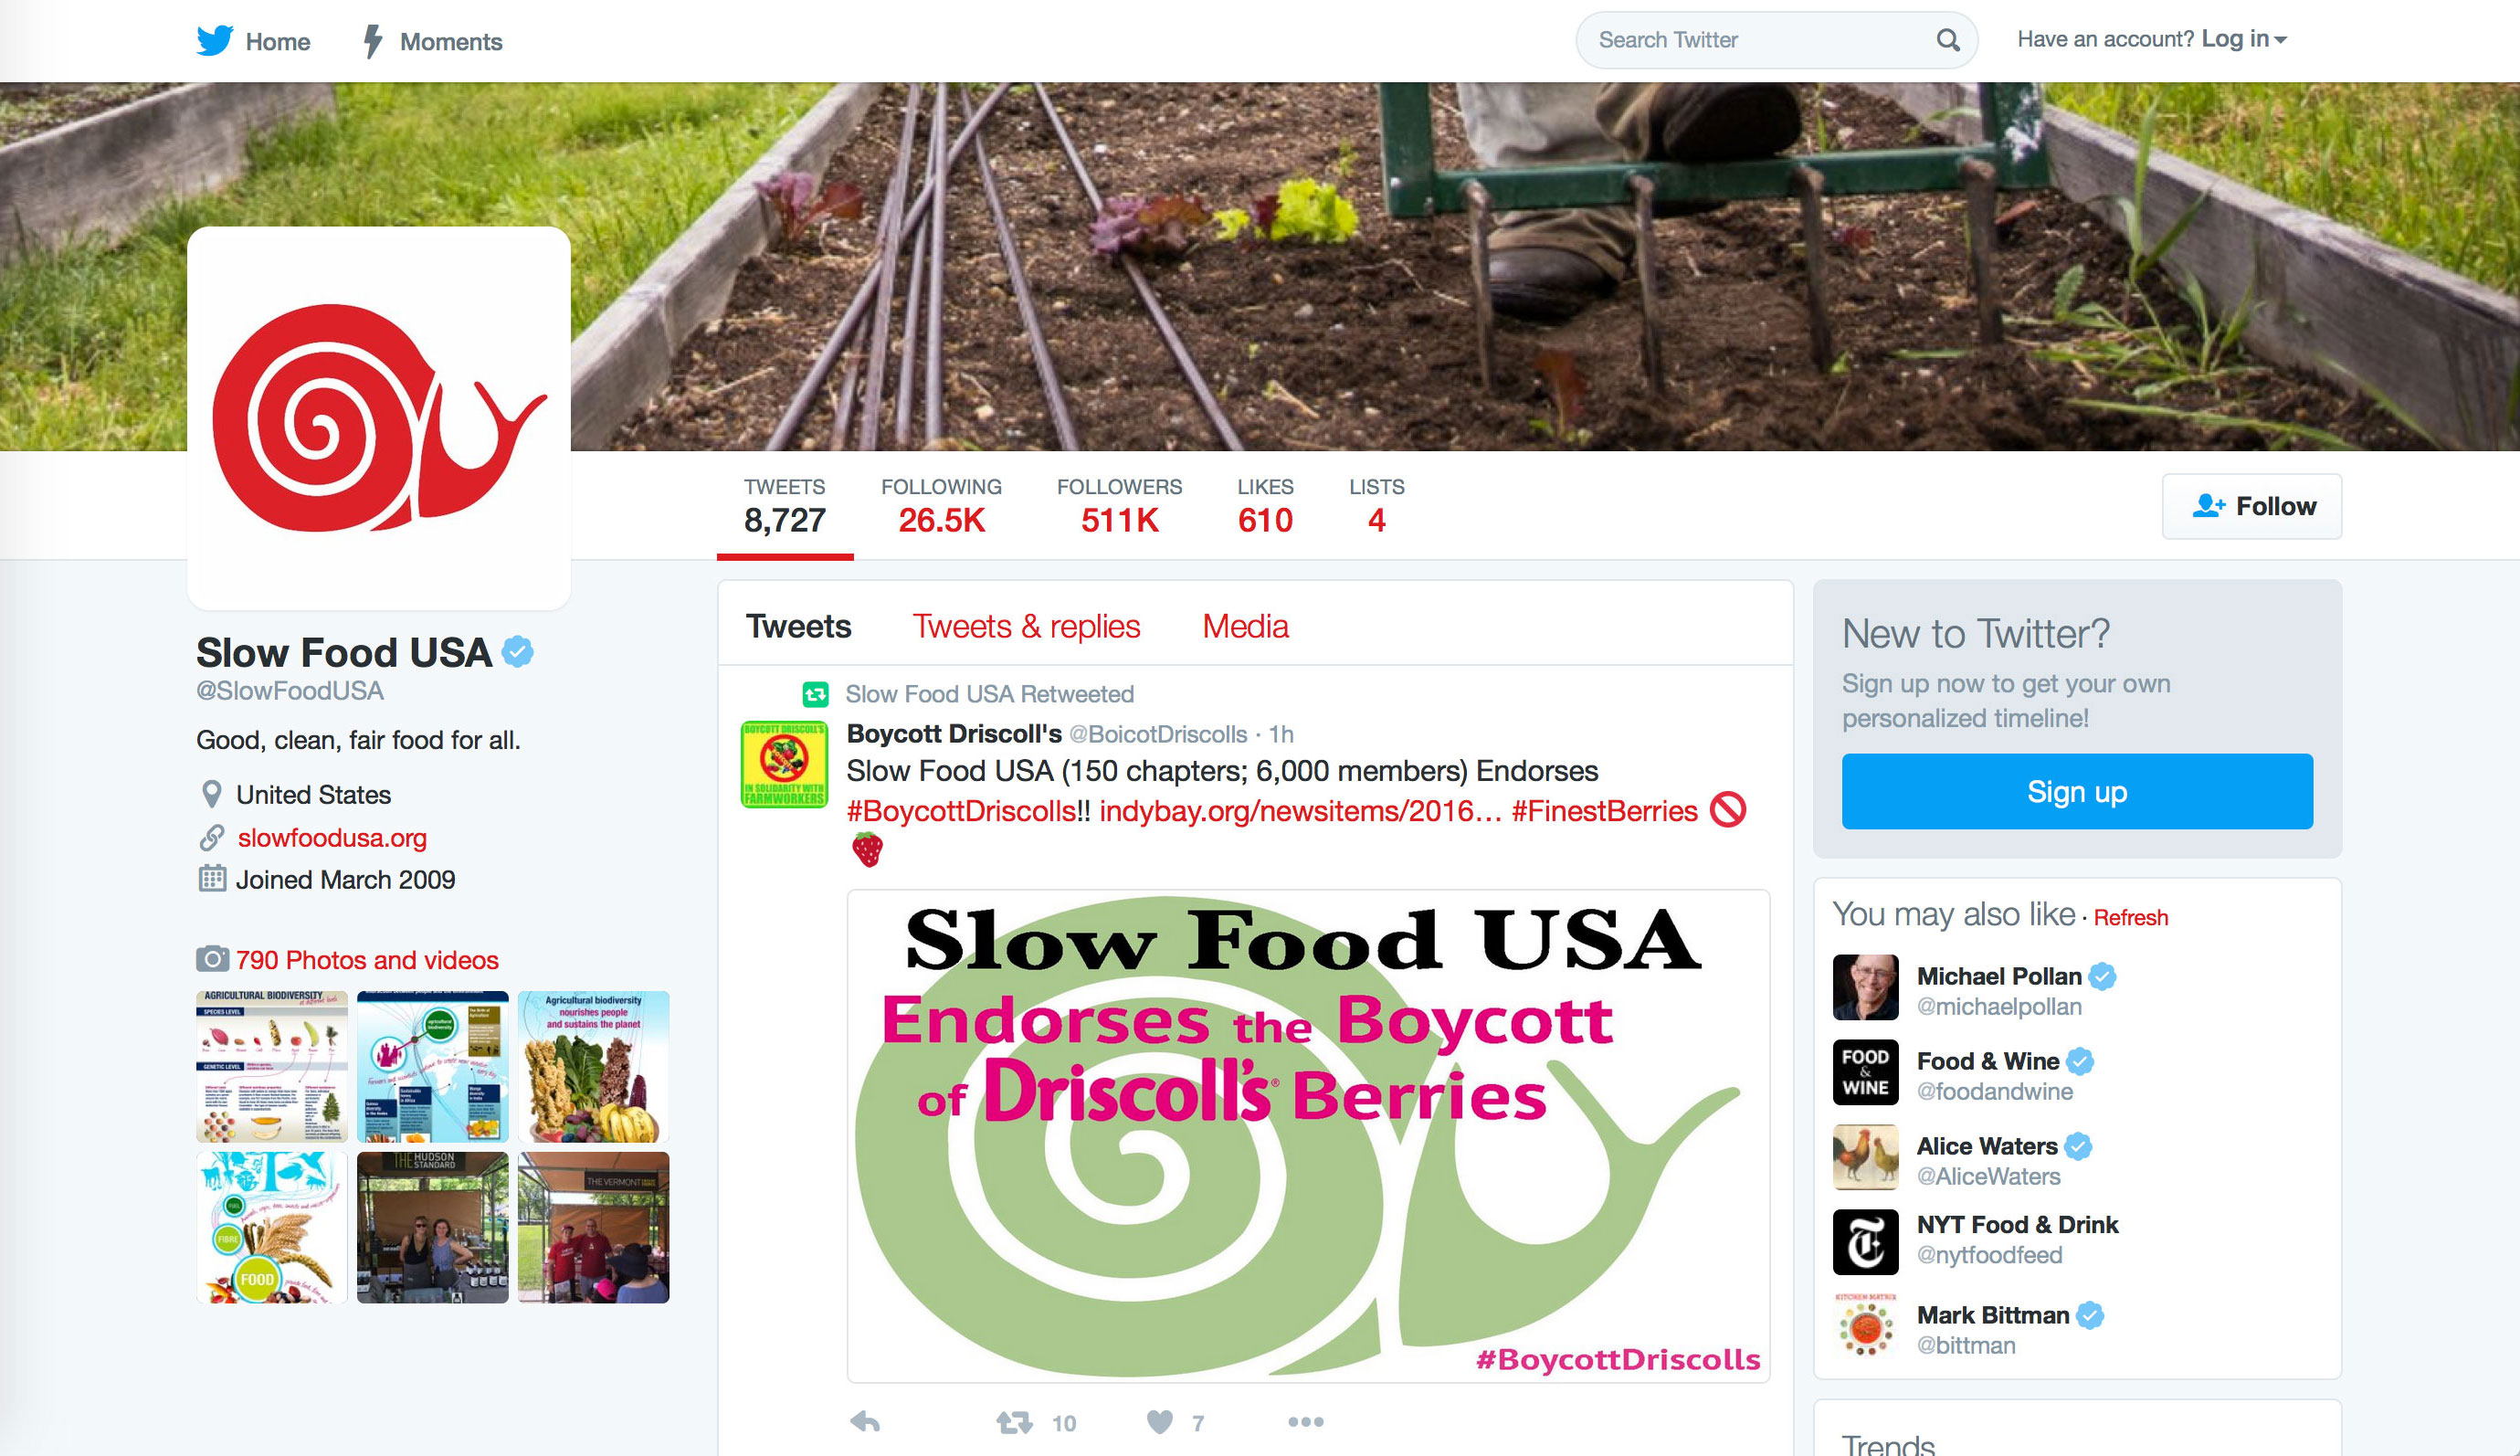Open the Media tab
Image resolution: width=2520 pixels, height=1456 pixels.
[1245, 626]
